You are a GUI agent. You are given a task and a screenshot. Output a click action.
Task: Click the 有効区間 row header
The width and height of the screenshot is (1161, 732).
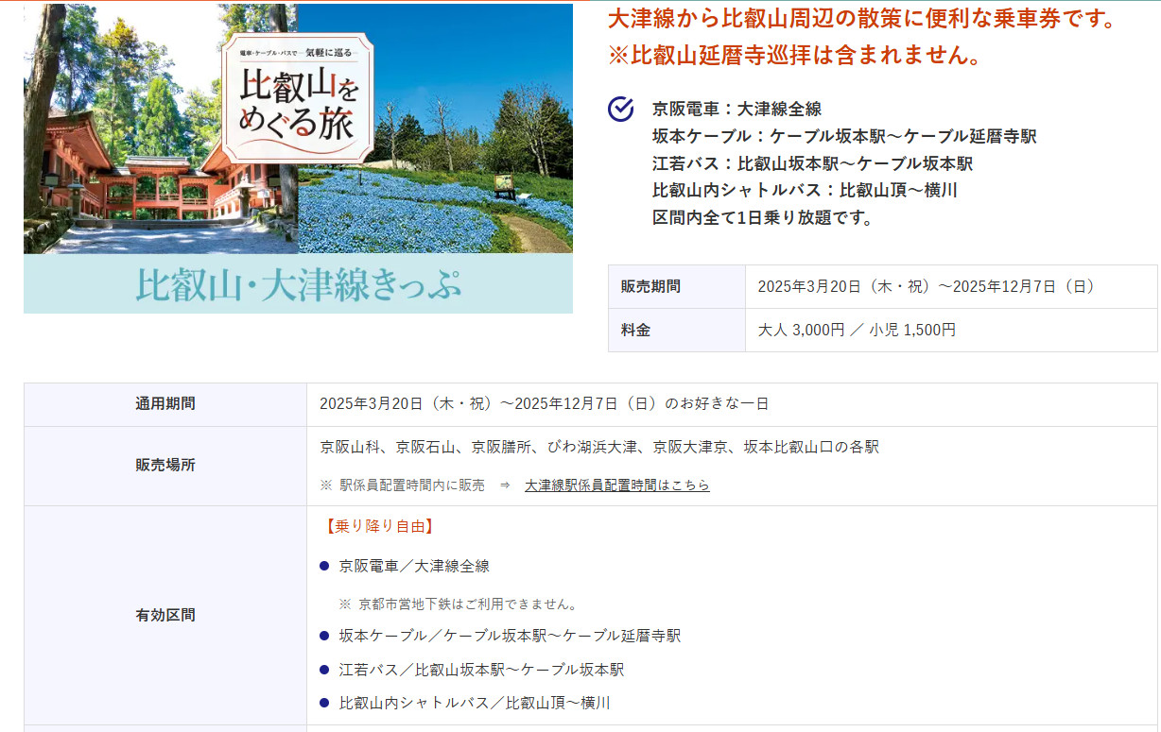(165, 615)
